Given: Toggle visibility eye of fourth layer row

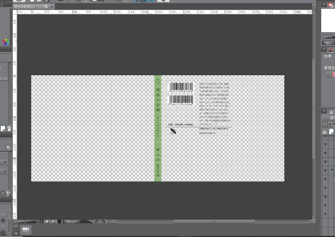Looking at the screenshot, I should (x=325, y=162).
